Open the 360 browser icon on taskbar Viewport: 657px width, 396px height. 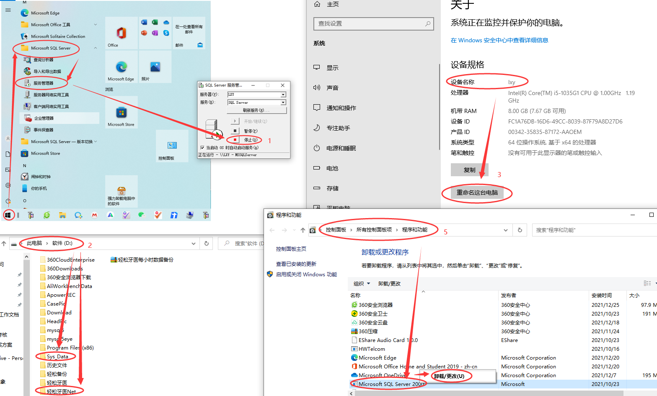pos(47,215)
